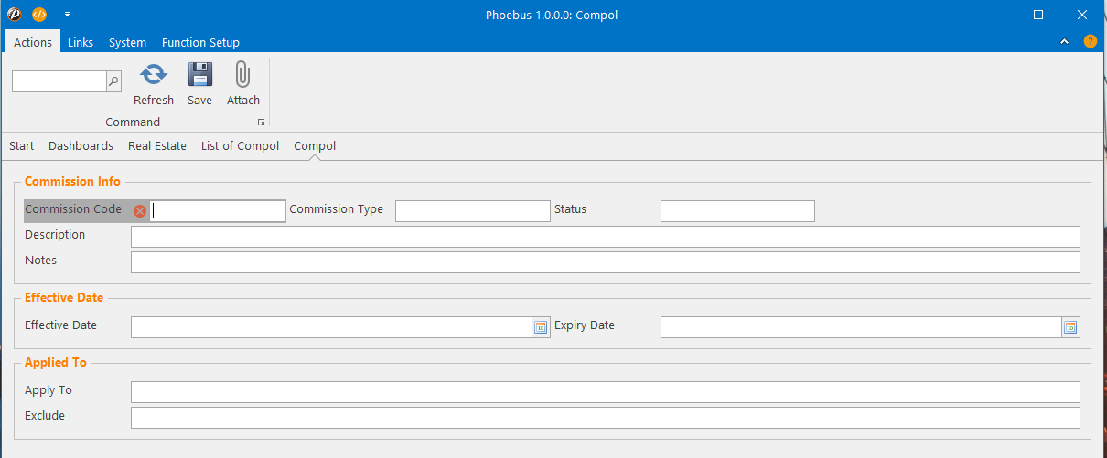Click the Attach paperclip icon
This screenshot has width=1107, height=458.
(x=242, y=75)
